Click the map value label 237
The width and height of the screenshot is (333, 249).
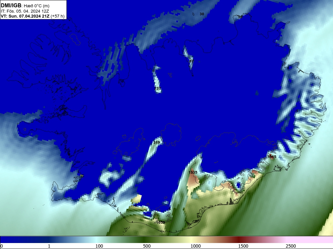point(158,88)
